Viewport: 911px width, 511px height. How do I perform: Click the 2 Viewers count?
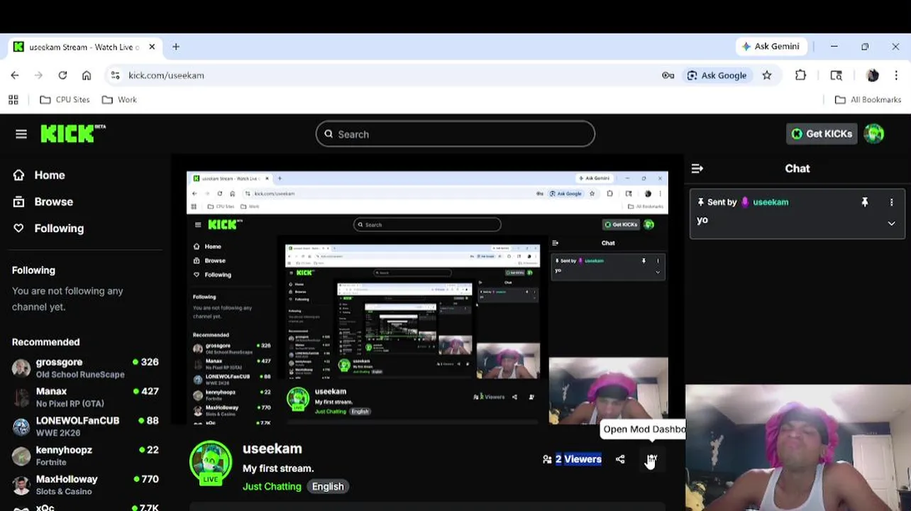(572, 459)
